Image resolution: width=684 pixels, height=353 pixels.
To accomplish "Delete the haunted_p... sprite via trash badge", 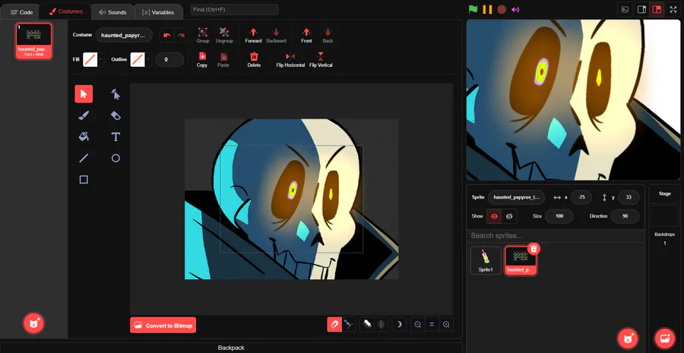I will coord(534,248).
